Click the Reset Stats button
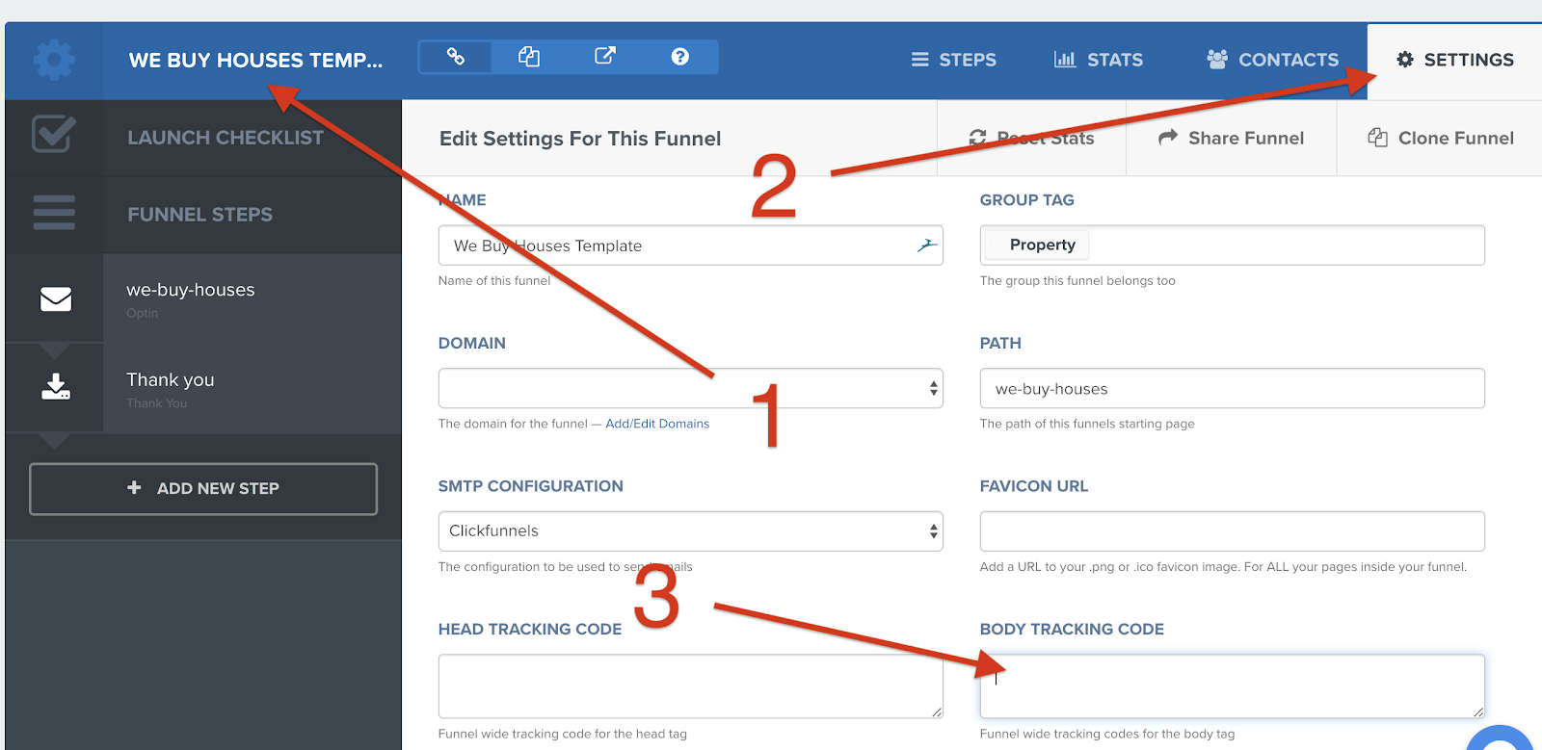This screenshot has height=750, width=1542. tap(1031, 139)
